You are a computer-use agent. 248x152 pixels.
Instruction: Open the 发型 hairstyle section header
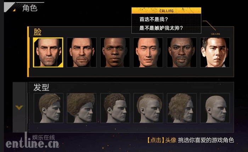(41, 87)
